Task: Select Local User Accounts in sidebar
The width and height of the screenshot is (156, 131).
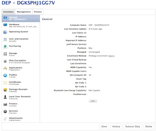Action: [x=21, y=97]
